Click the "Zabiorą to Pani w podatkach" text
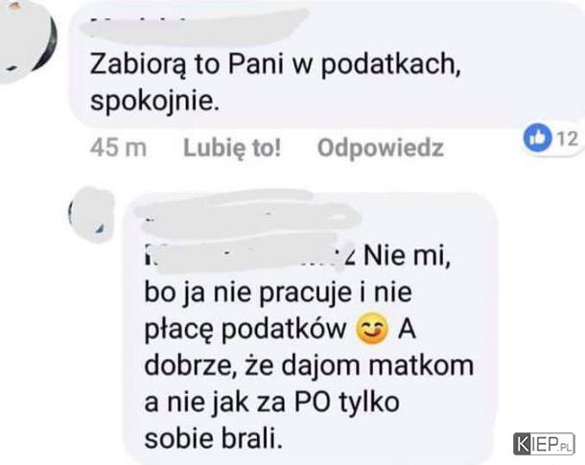This screenshot has height=465, width=585. point(275,64)
